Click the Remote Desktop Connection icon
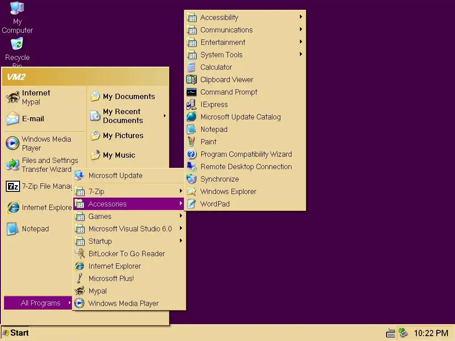 point(192,167)
